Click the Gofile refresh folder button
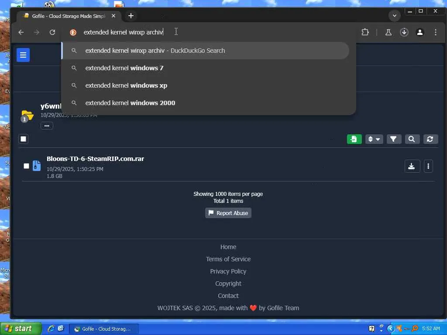Image resolution: width=447 pixels, height=335 pixels. [x=430, y=139]
